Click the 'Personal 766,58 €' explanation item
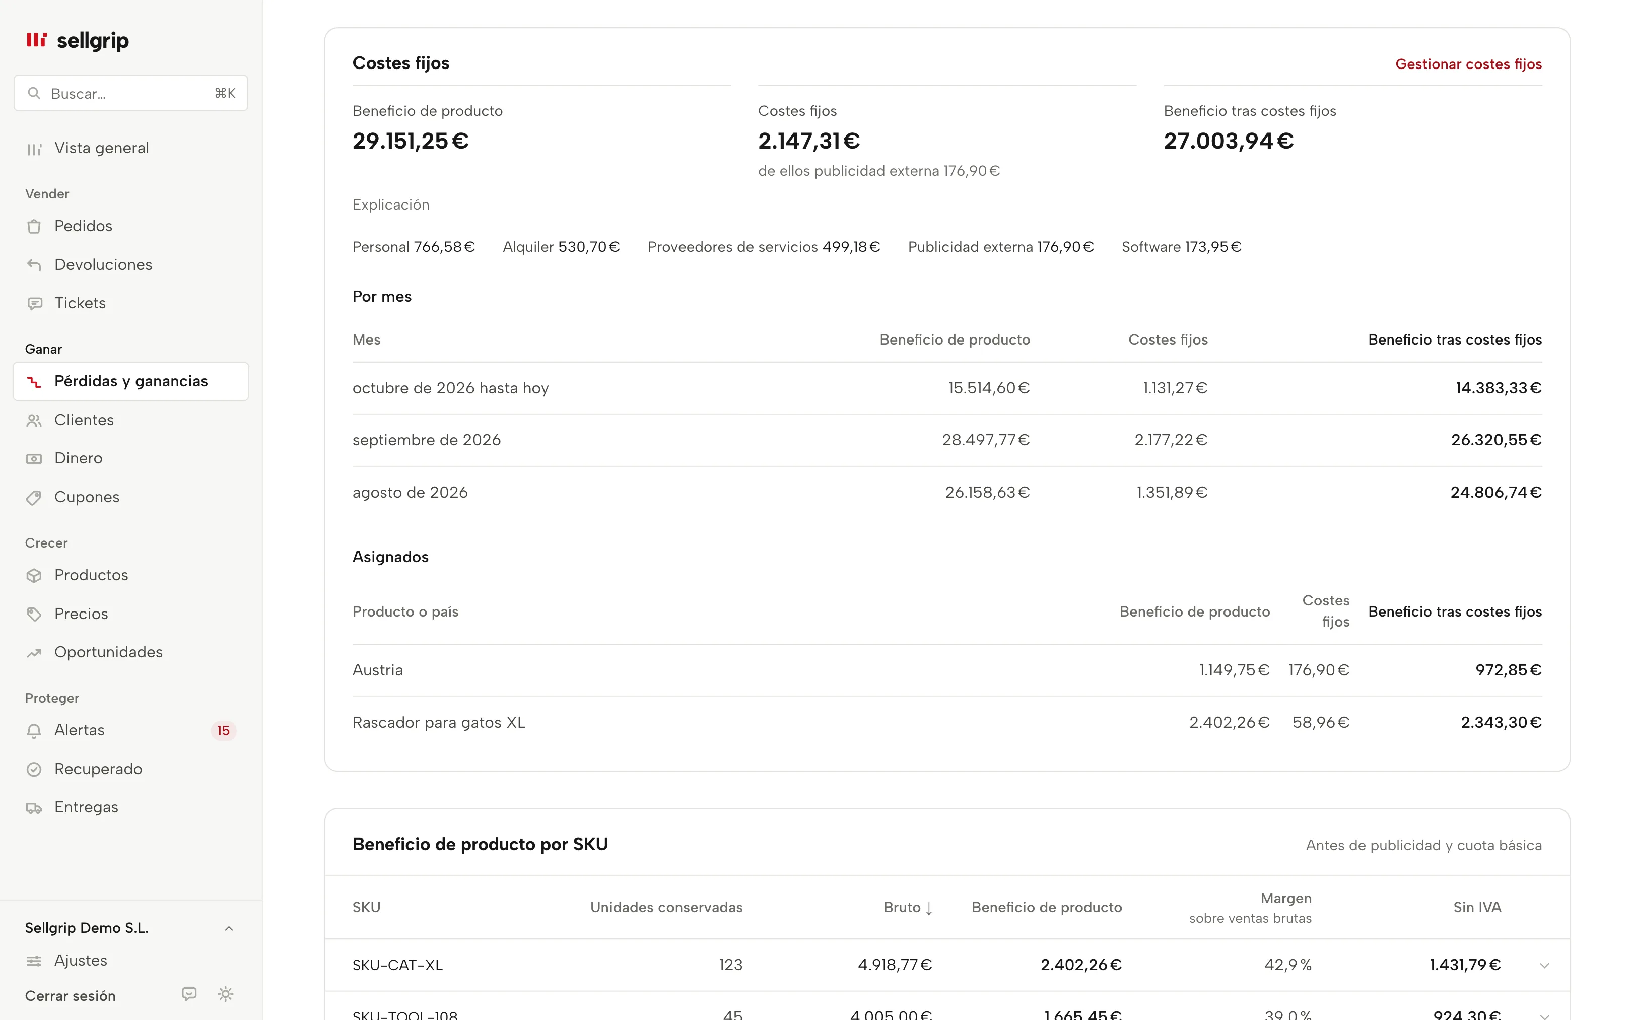The height and width of the screenshot is (1020, 1632). (x=414, y=247)
